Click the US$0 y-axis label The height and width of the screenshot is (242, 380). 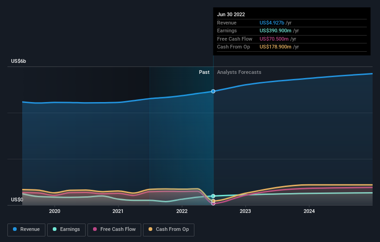[x=17, y=200]
